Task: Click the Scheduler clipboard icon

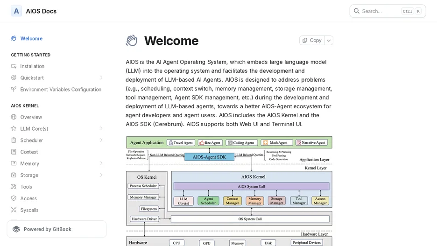Action: 14,140
